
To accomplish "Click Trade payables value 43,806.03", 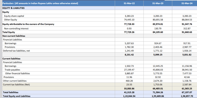I will coord(158,70).
